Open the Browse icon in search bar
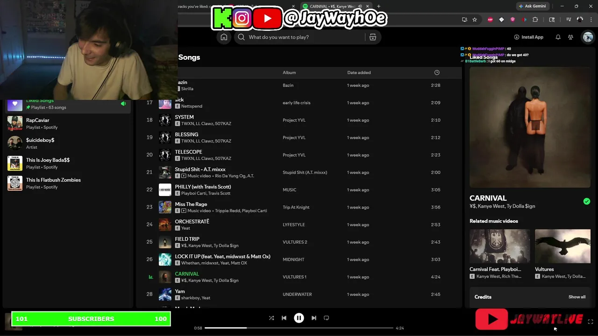 (x=373, y=37)
